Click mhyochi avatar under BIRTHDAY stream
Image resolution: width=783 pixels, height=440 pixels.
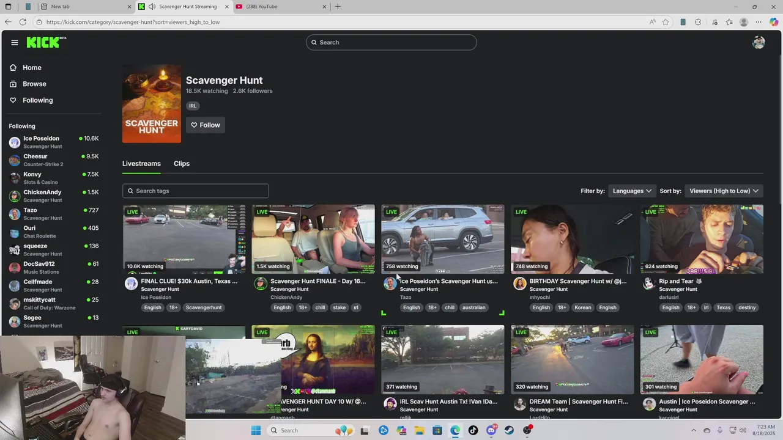pyautogui.click(x=520, y=284)
